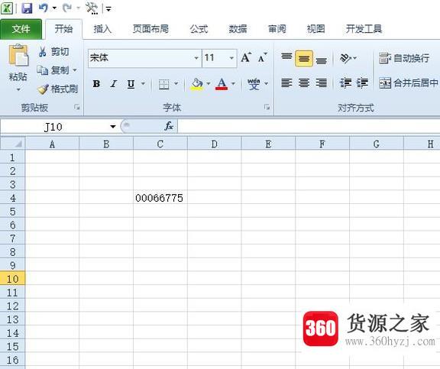Image resolution: width=440 pixels, height=369 pixels.
Task: Switch to the 页面布局 tab
Action: coord(150,29)
